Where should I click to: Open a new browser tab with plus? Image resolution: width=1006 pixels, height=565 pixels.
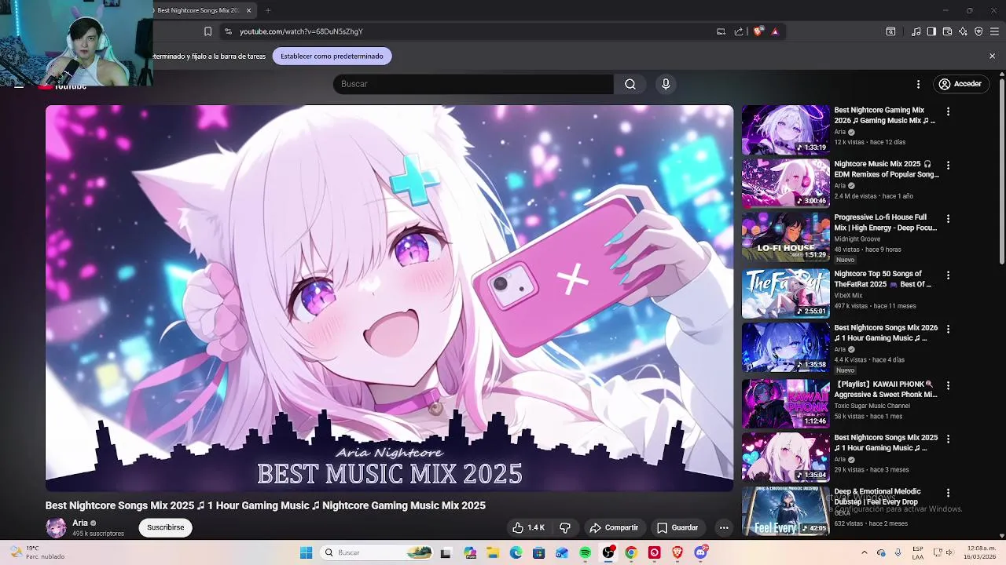point(268,10)
